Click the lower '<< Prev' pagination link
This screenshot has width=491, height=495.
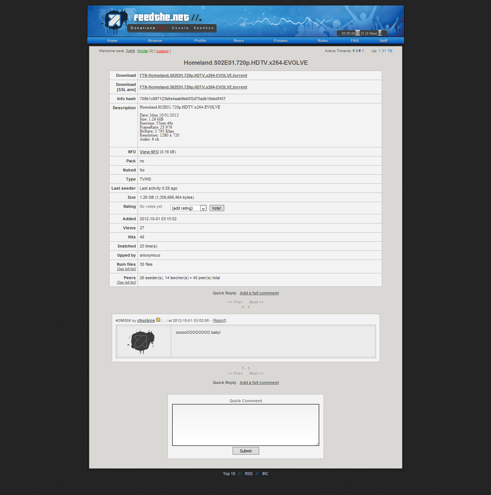point(235,373)
